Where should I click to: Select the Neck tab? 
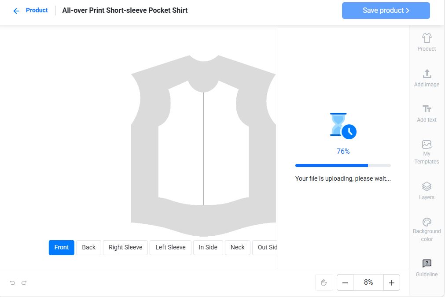tap(237, 247)
